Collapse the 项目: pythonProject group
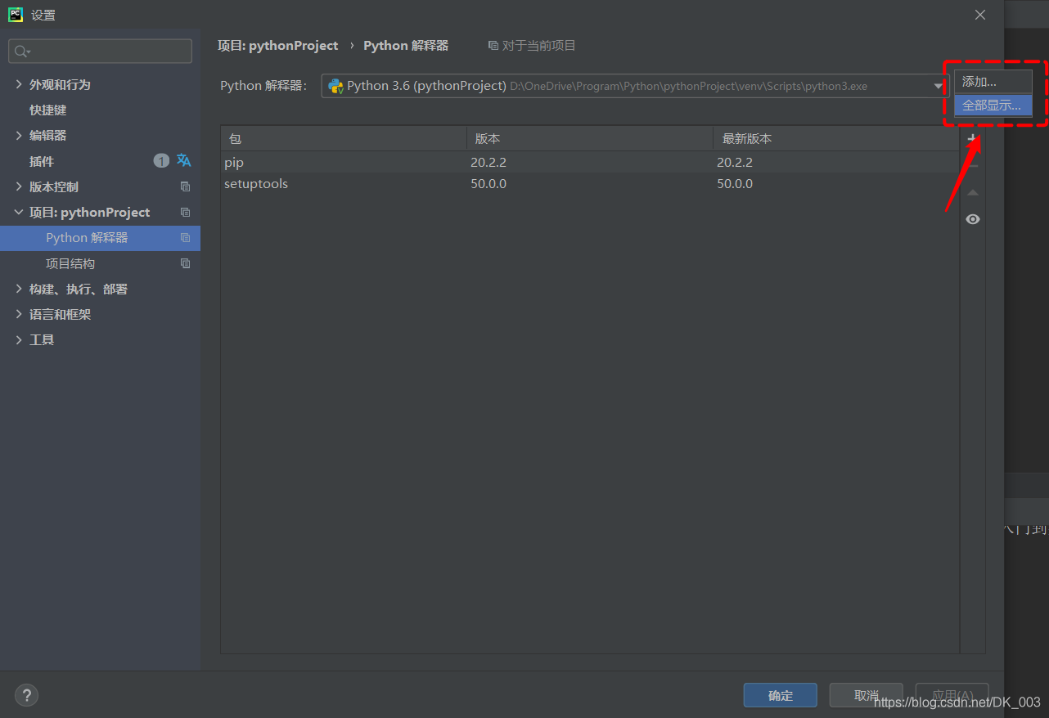The width and height of the screenshot is (1049, 718). pos(19,212)
